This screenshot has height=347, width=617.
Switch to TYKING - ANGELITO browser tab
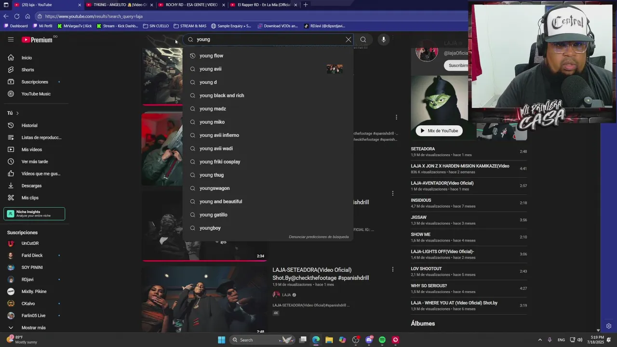119,5
